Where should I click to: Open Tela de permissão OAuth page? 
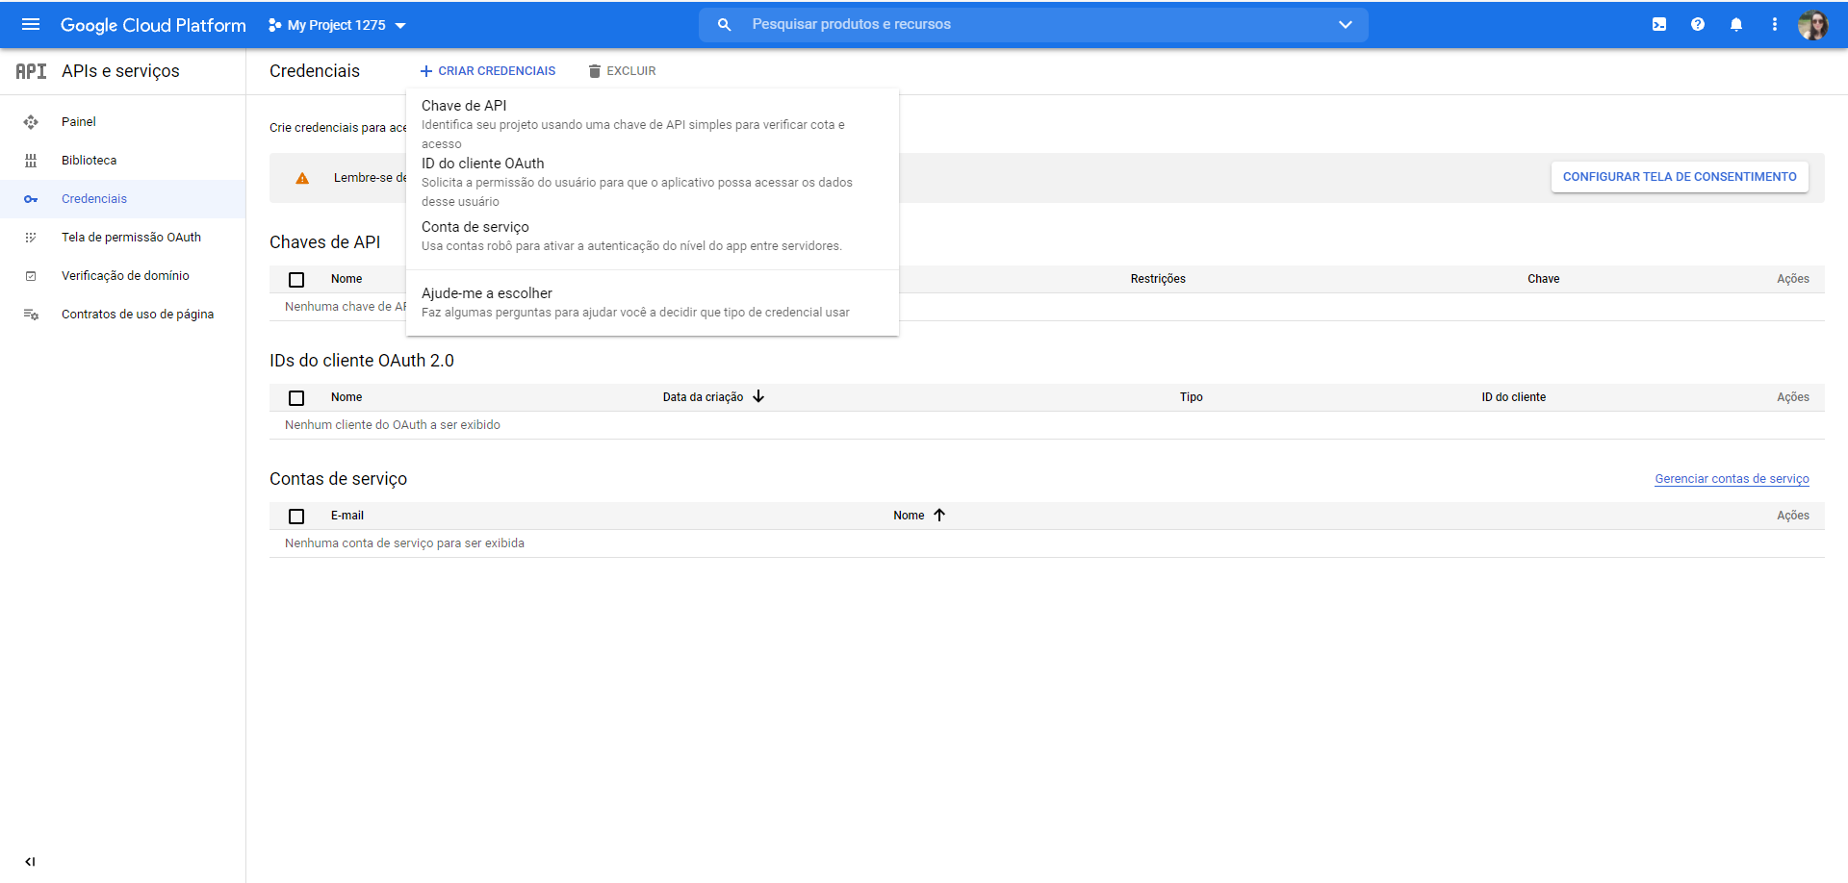pos(131,238)
